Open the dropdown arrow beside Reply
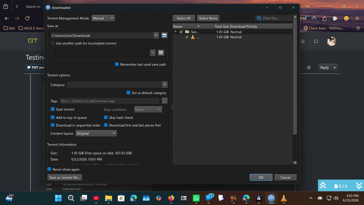Screen dimensions: 364x205 pyautogui.click(x=335, y=68)
